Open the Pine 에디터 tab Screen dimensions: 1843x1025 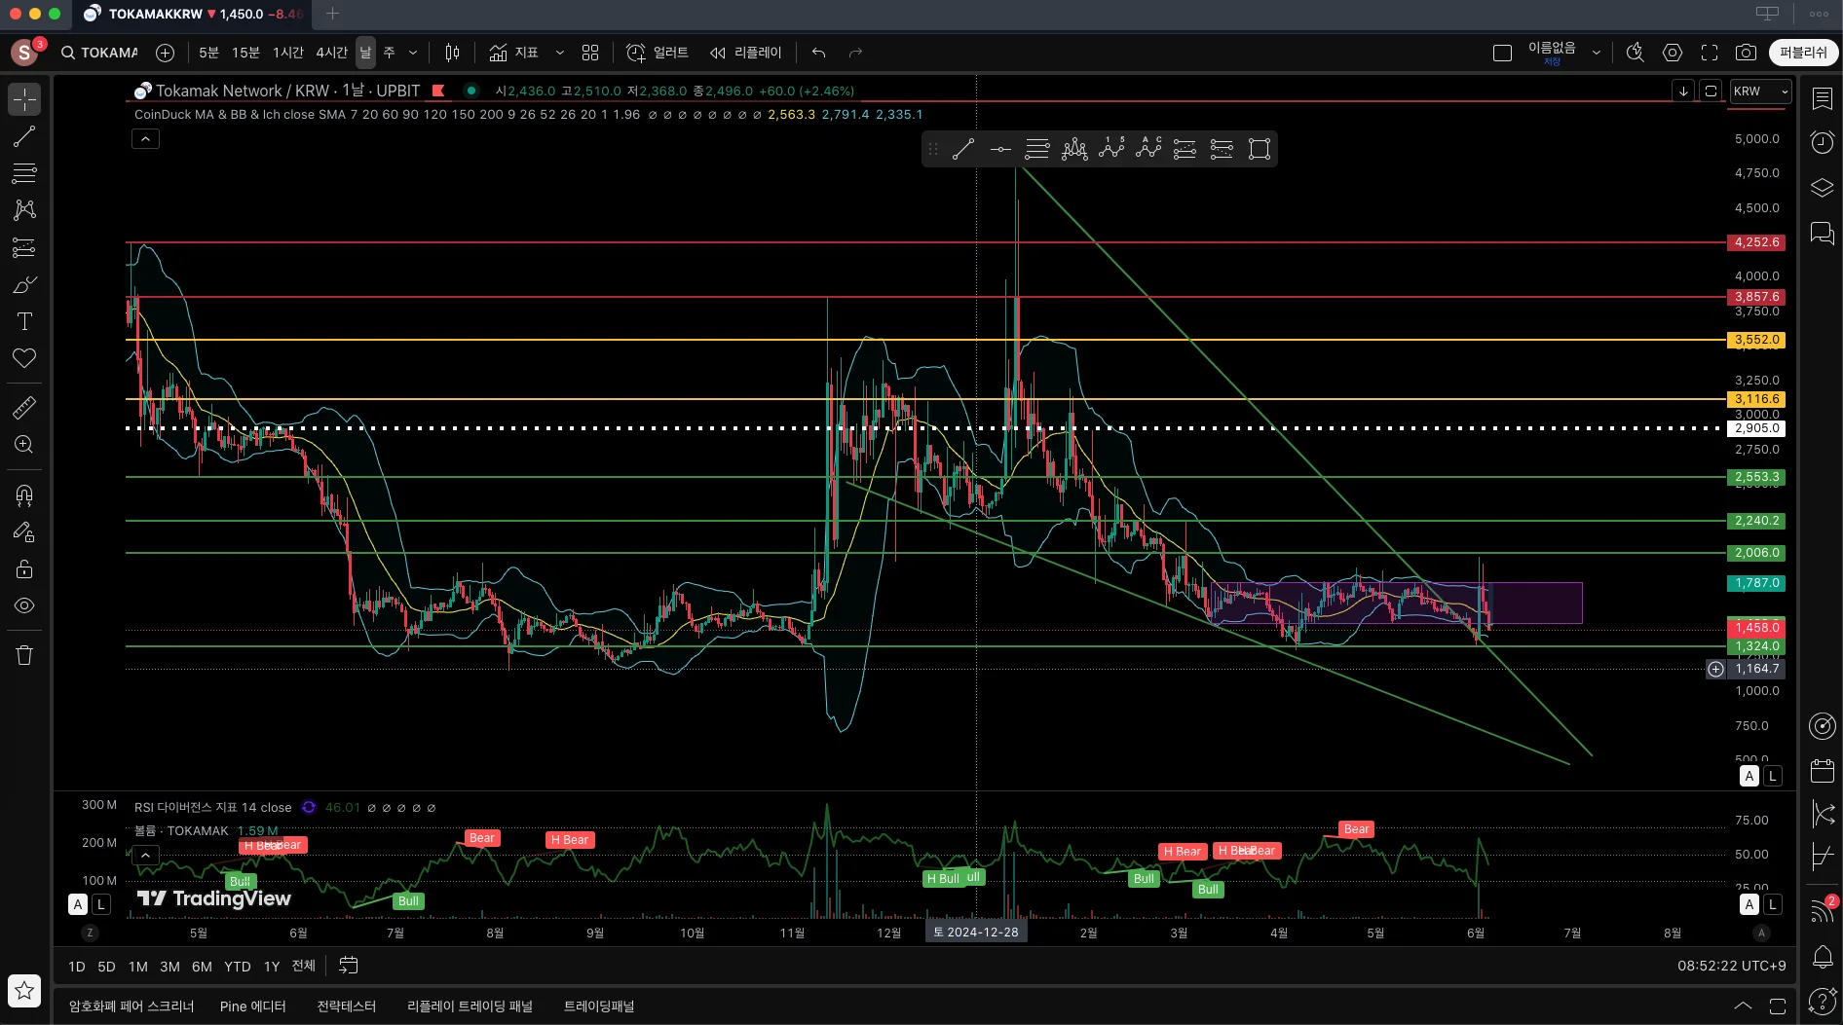coord(253,1006)
